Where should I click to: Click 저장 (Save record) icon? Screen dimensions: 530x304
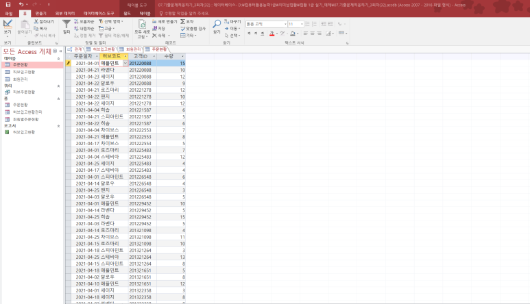pyautogui.click(x=159, y=28)
